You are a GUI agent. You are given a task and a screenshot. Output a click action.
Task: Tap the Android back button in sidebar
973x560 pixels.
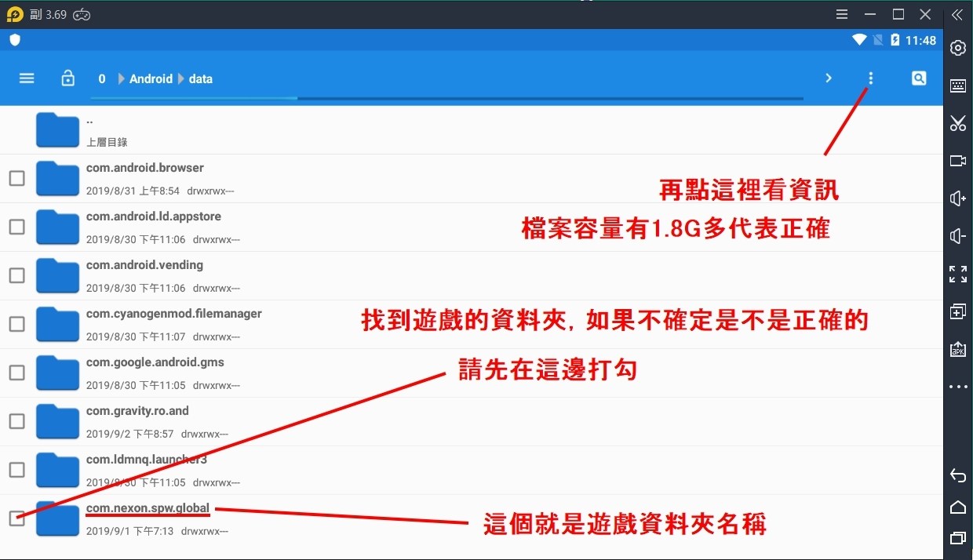[958, 475]
